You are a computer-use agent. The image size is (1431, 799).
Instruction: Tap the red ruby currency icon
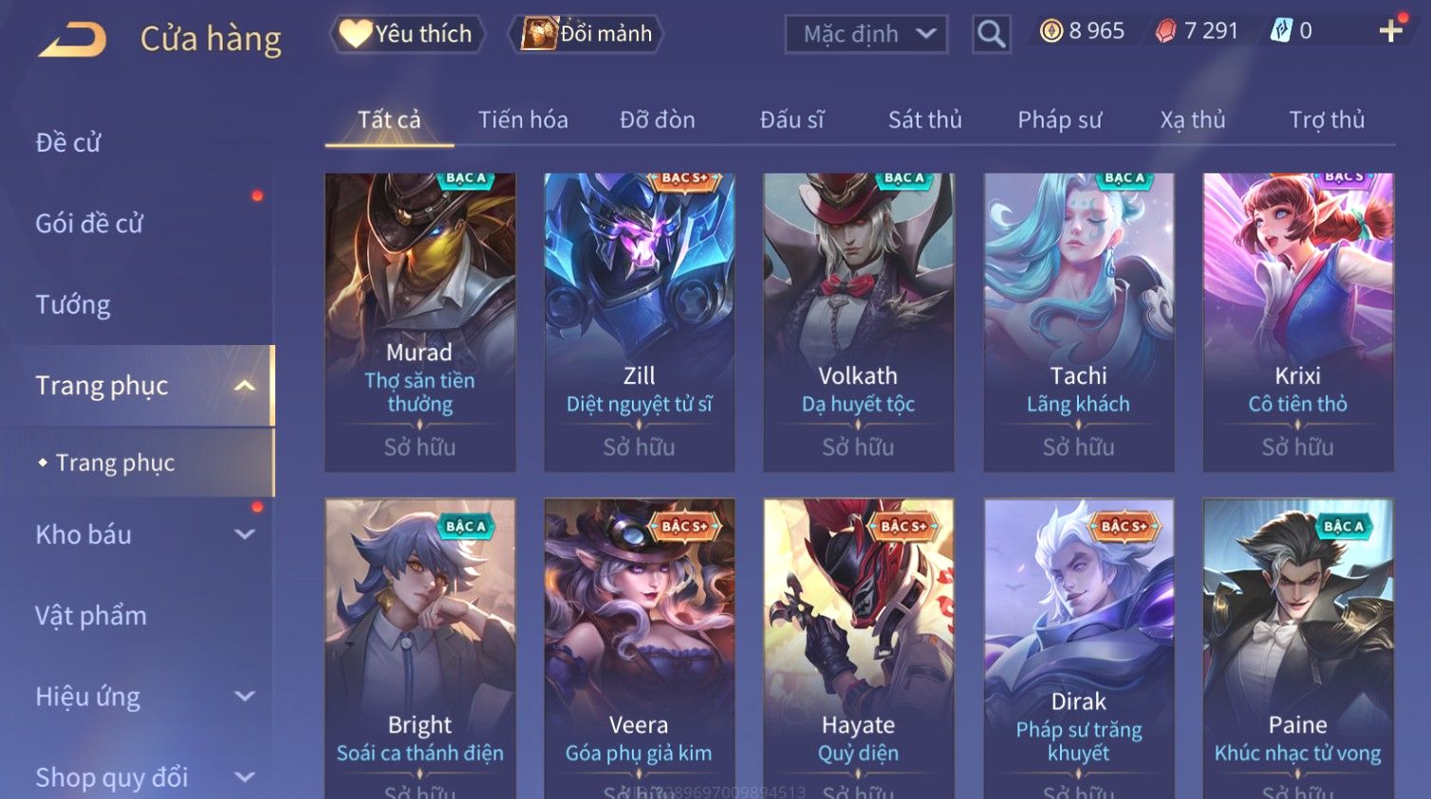(1165, 31)
